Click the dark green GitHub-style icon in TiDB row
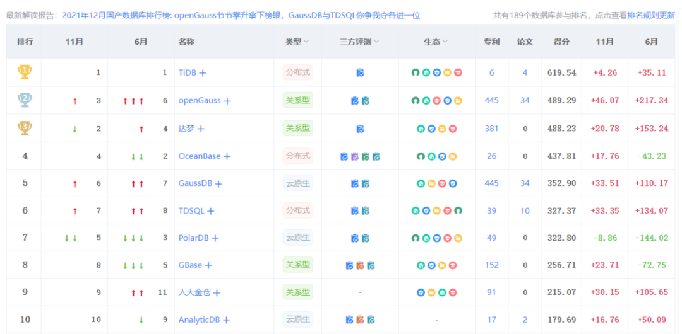 [416, 73]
